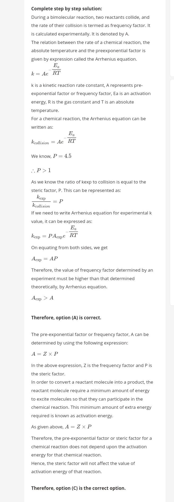
Task: Click the standalone "A = Z × P" equation
Action: pyautogui.click(x=44, y=354)
